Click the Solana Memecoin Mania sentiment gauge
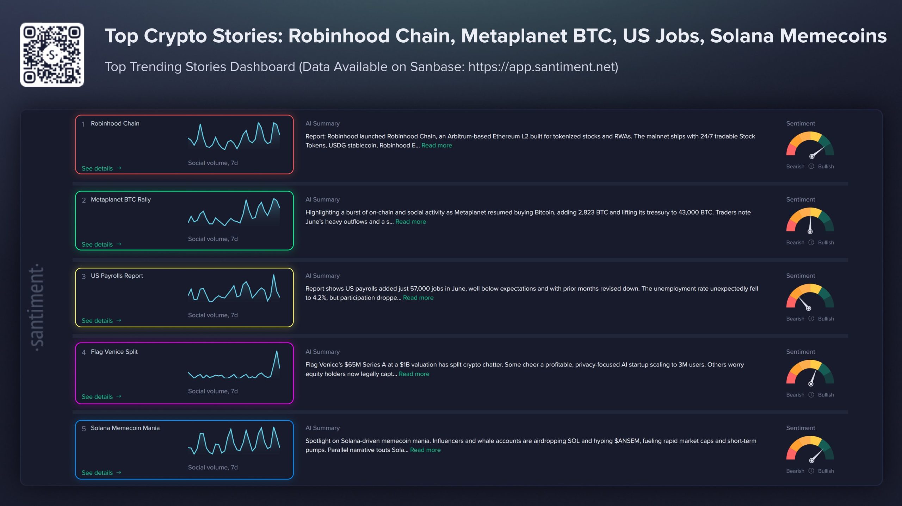This screenshot has width=902, height=506. (x=810, y=449)
